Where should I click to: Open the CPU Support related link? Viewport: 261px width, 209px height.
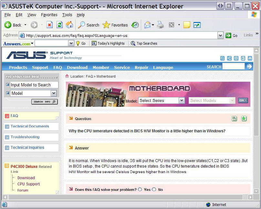click(x=29, y=184)
